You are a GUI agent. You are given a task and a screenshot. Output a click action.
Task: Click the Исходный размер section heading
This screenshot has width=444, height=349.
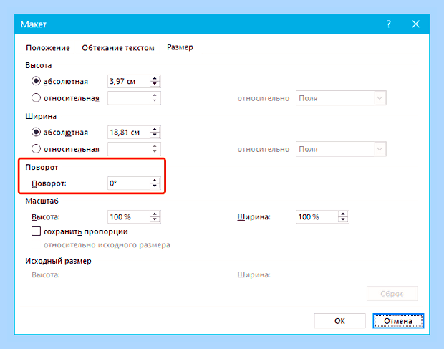[58, 261]
